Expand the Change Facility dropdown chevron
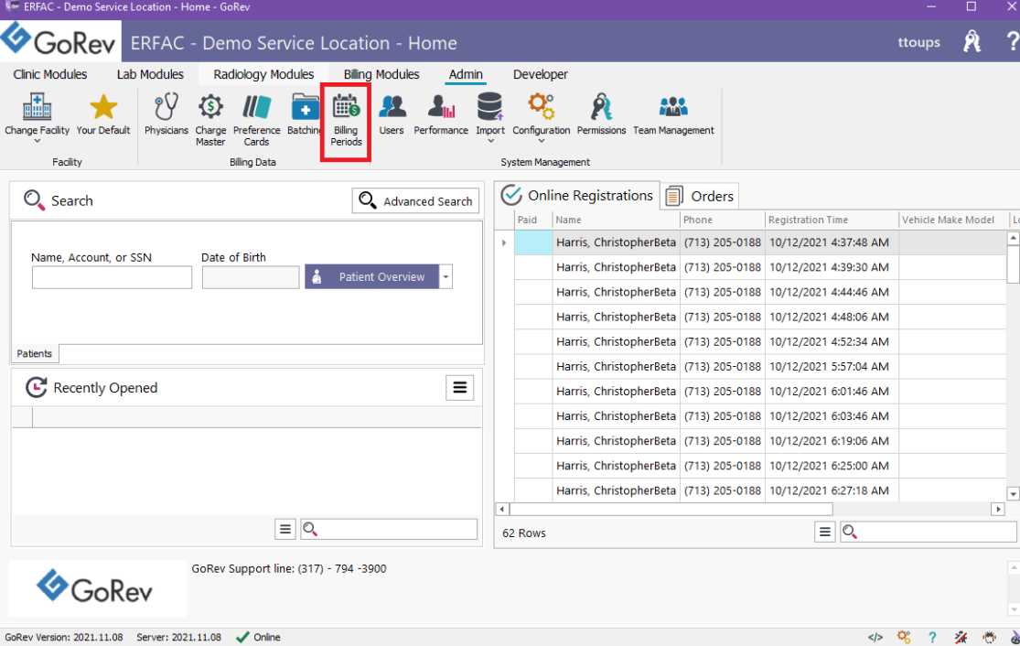1020x646 pixels. (x=38, y=141)
